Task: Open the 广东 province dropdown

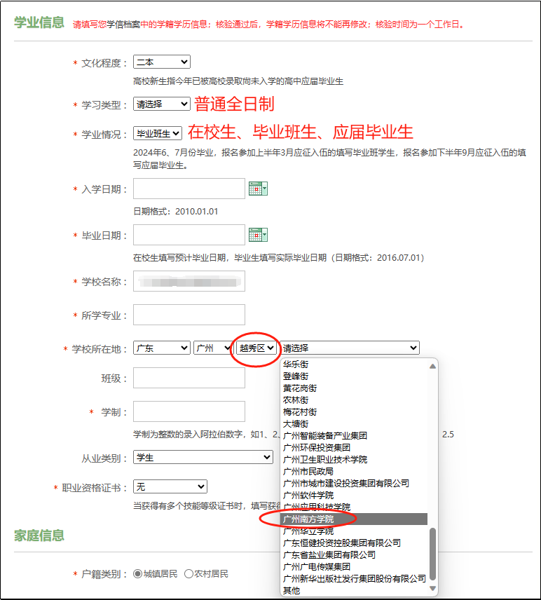Action: 161,348
